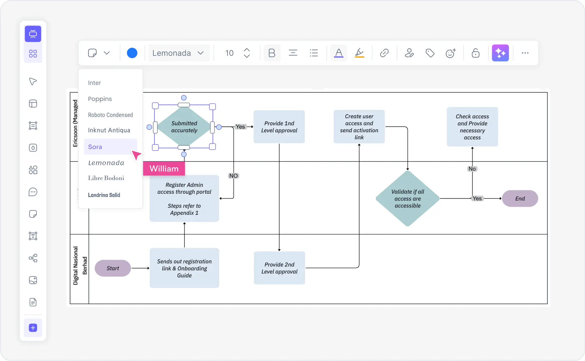Open the shape style dropdown chevron
The height and width of the screenshot is (361, 585).
coord(107,53)
